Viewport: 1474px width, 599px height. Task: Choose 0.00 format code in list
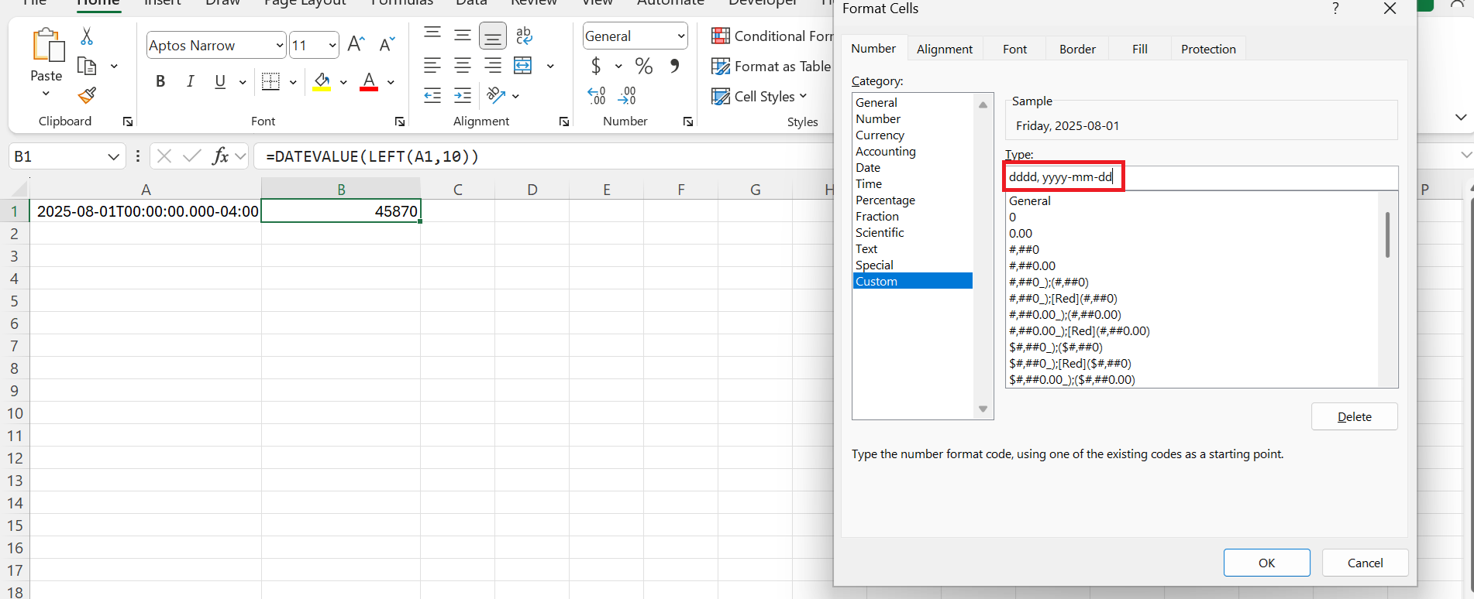click(x=1021, y=233)
